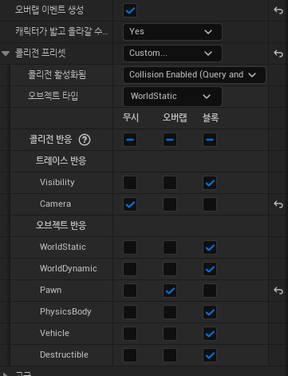Open the 콜리전 활성화됨 Collision Enabled dropdown
This screenshot has height=376, width=288.
coord(195,75)
